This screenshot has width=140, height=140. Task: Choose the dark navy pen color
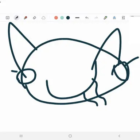(68, 18)
